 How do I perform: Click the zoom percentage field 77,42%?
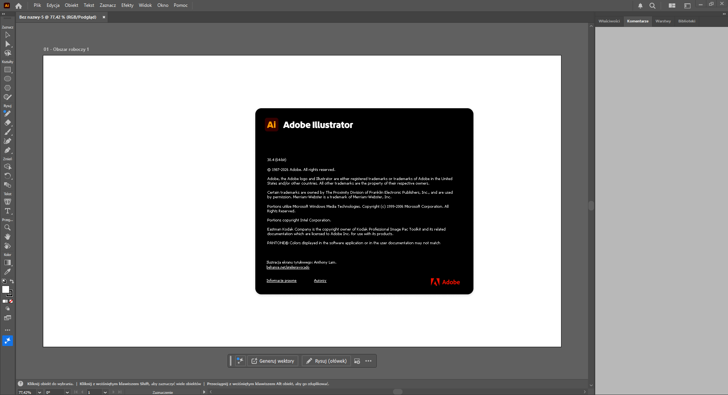click(27, 392)
